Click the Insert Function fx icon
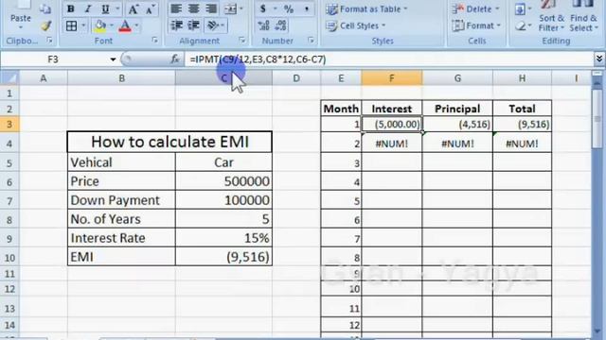The width and height of the screenshot is (606, 340). [x=175, y=59]
